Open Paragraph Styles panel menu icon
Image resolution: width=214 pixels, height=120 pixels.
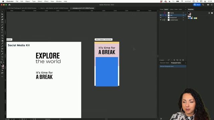point(186,63)
